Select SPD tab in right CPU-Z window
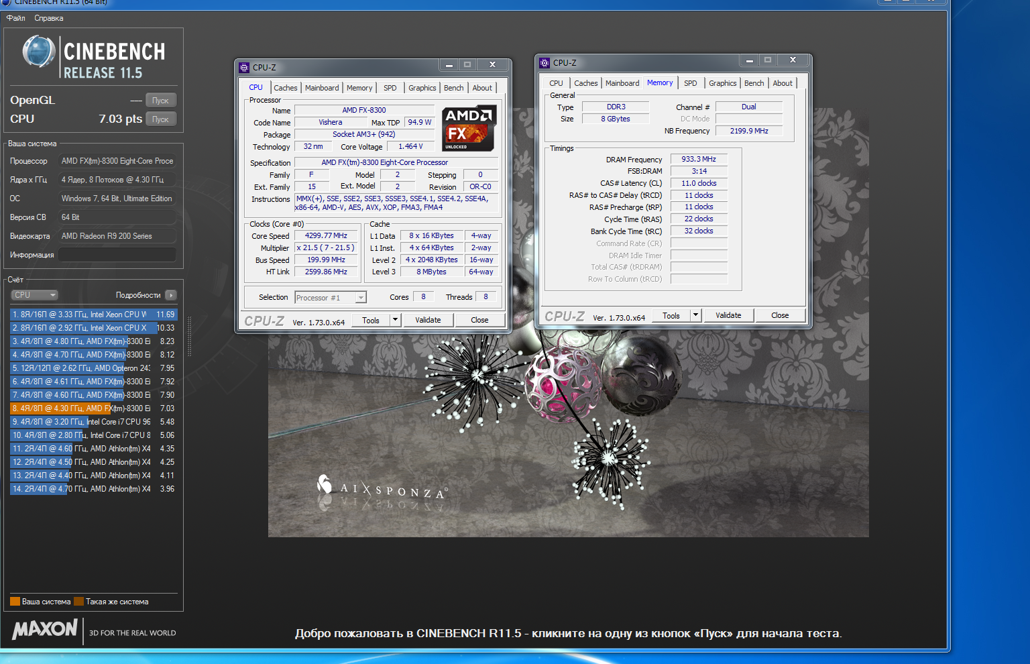 coord(691,83)
